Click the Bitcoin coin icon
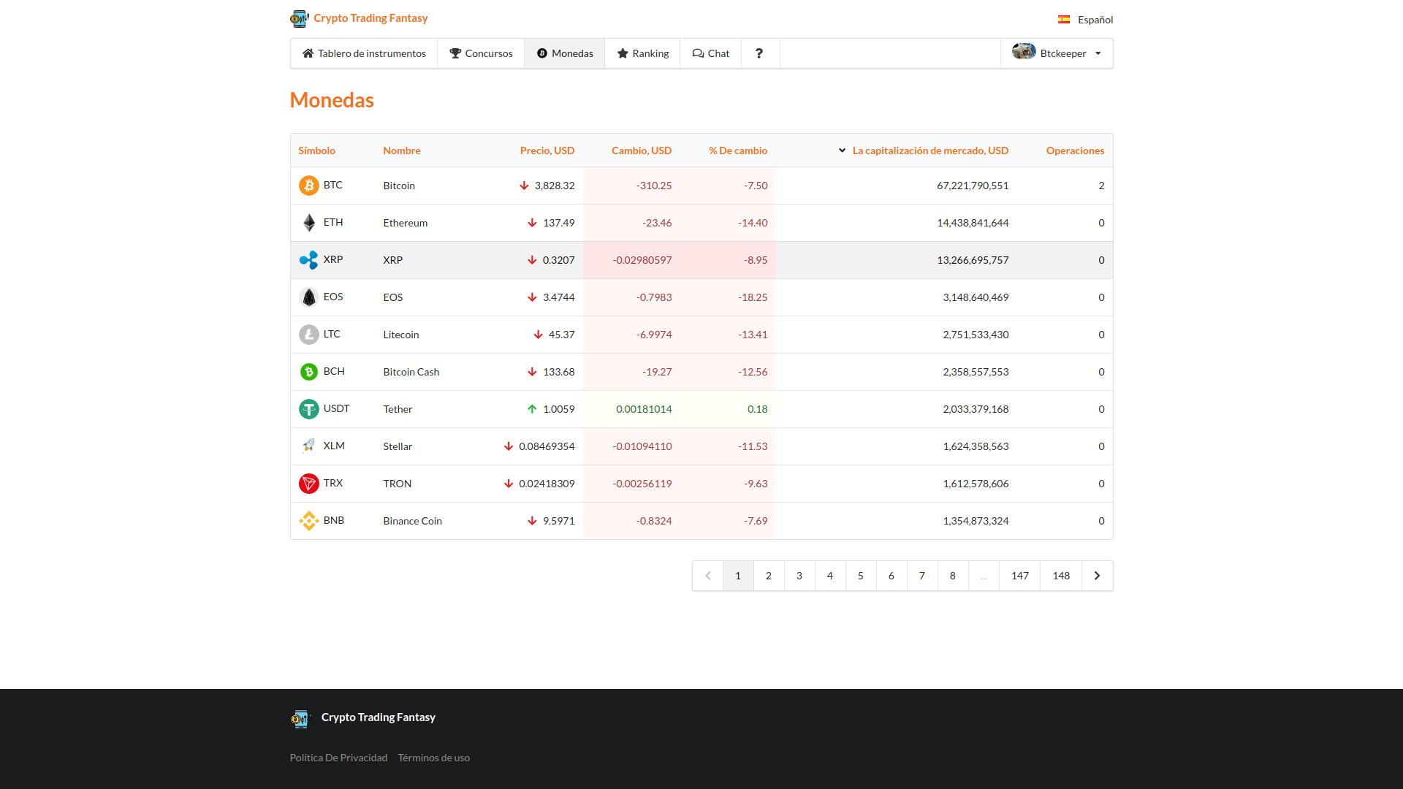Image resolution: width=1403 pixels, height=789 pixels. pos(308,186)
